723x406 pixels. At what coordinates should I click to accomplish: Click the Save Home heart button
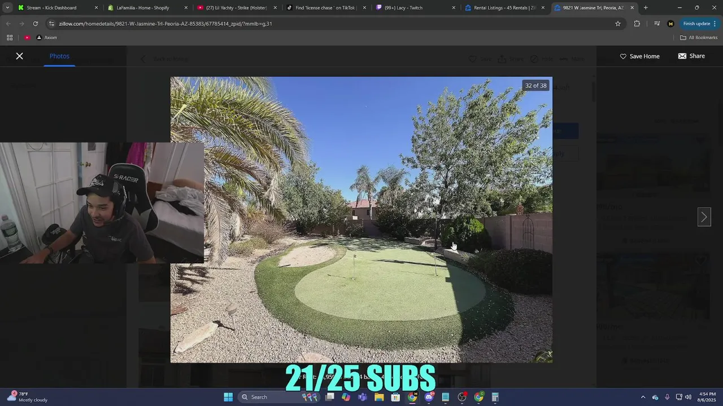tap(639, 56)
